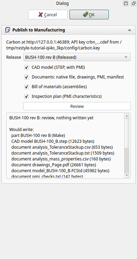Click 'document analysis_ToleranceStackup.csv (653 bytes)'
The width and height of the screenshot is (137, 259).
tap(62, 147)
